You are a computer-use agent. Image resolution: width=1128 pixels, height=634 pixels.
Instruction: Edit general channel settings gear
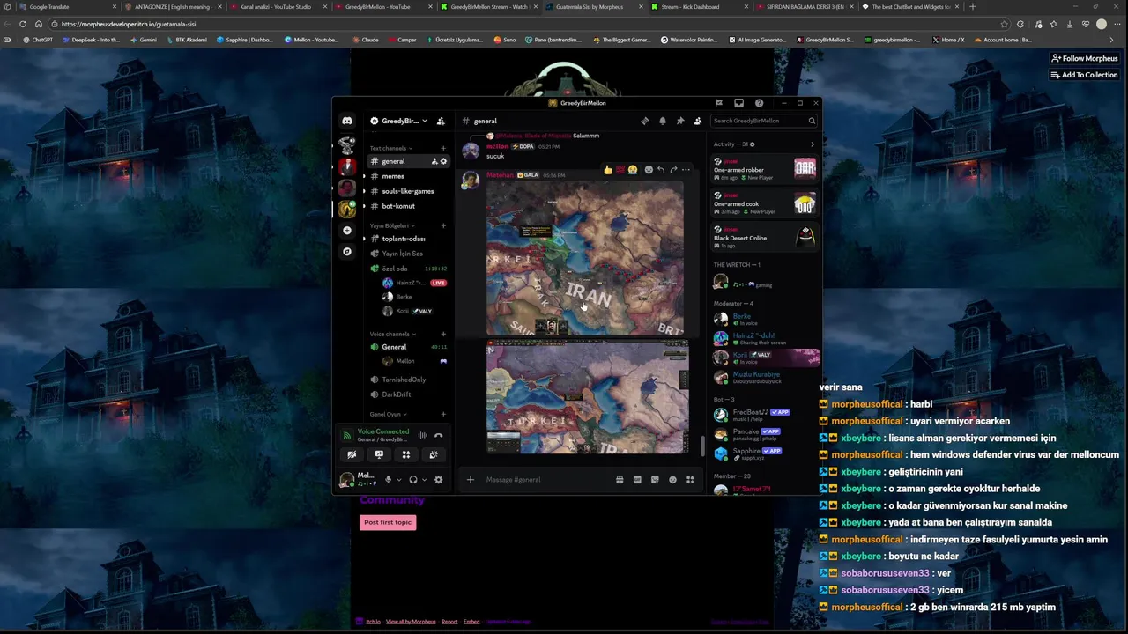coord(443,161)
